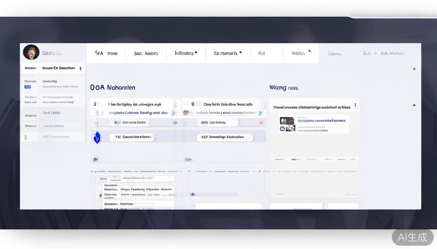Image resolution: width=437 pixels, height=249 pixels.
Task: Toggle the checkbox beside number 3 in the first card
Action: click(100, 104)
